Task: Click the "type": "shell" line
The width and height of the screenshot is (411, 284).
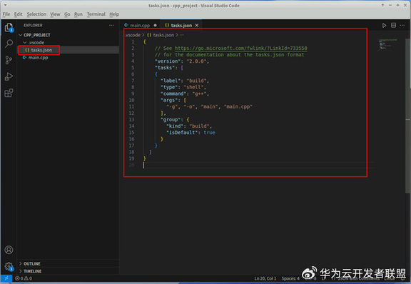Action: point(183,87)
